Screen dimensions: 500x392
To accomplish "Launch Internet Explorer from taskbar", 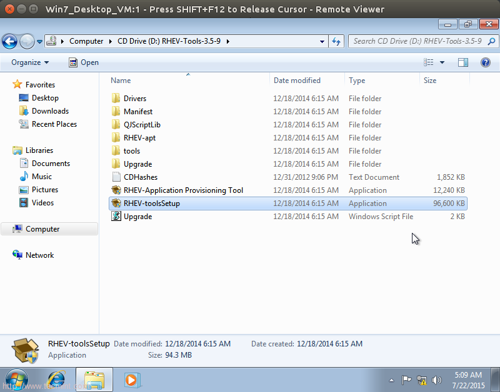I will tap(57, 379).
